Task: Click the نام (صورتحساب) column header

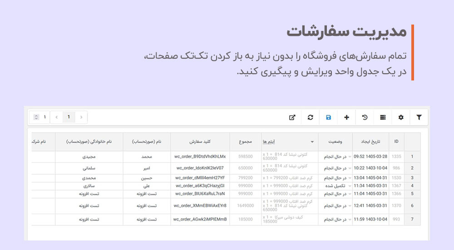Action: pos(147,141)
